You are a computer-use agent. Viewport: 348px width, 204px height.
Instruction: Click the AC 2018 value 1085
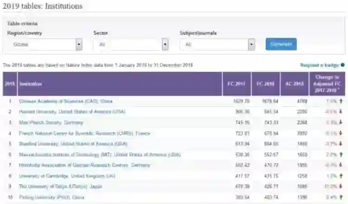click(x=302, y=186)
